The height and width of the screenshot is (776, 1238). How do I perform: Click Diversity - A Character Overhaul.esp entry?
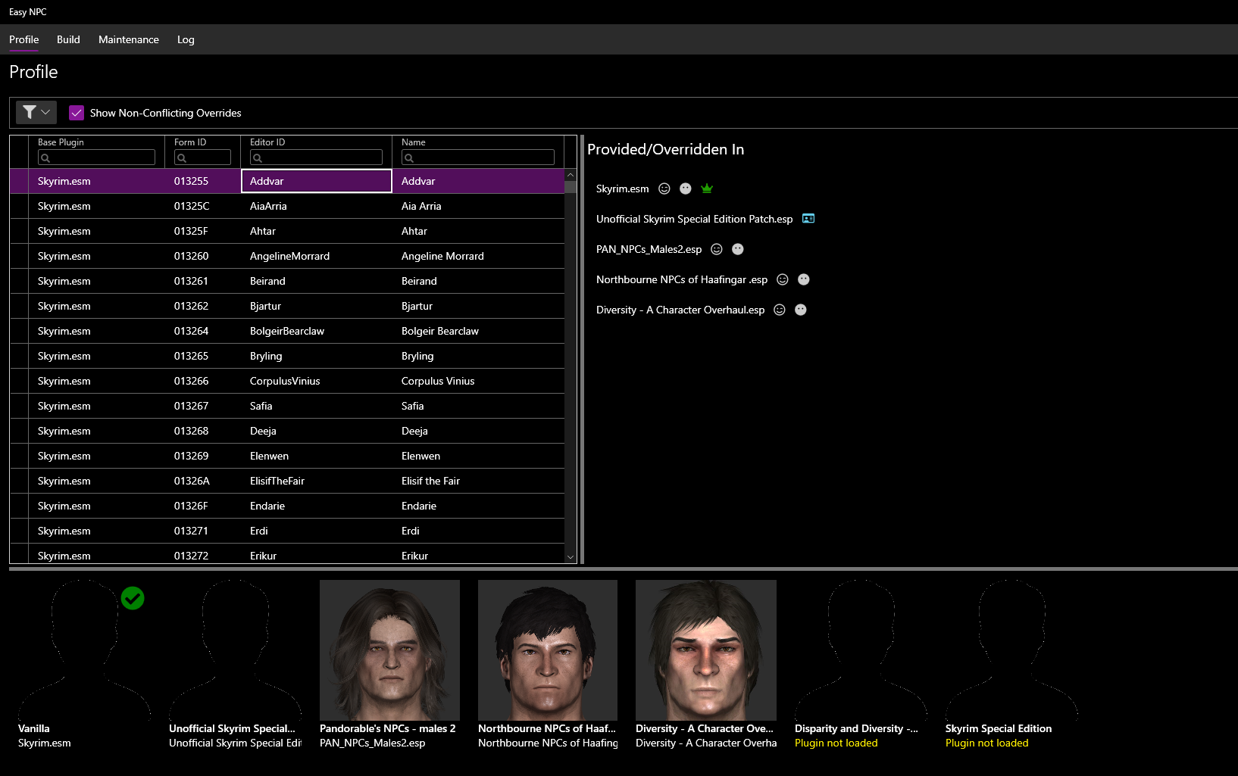[x=680, y=310]
